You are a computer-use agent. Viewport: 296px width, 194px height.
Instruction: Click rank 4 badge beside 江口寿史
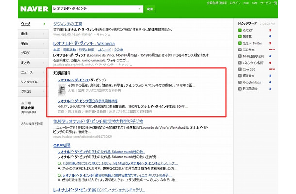pos(240,49)
